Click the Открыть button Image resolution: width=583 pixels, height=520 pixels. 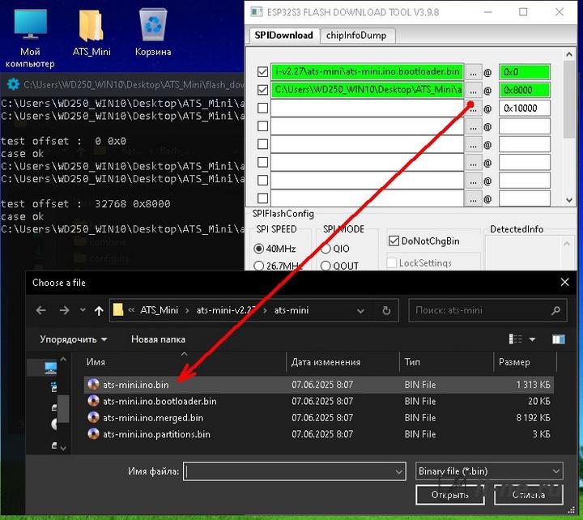point(450,495)
